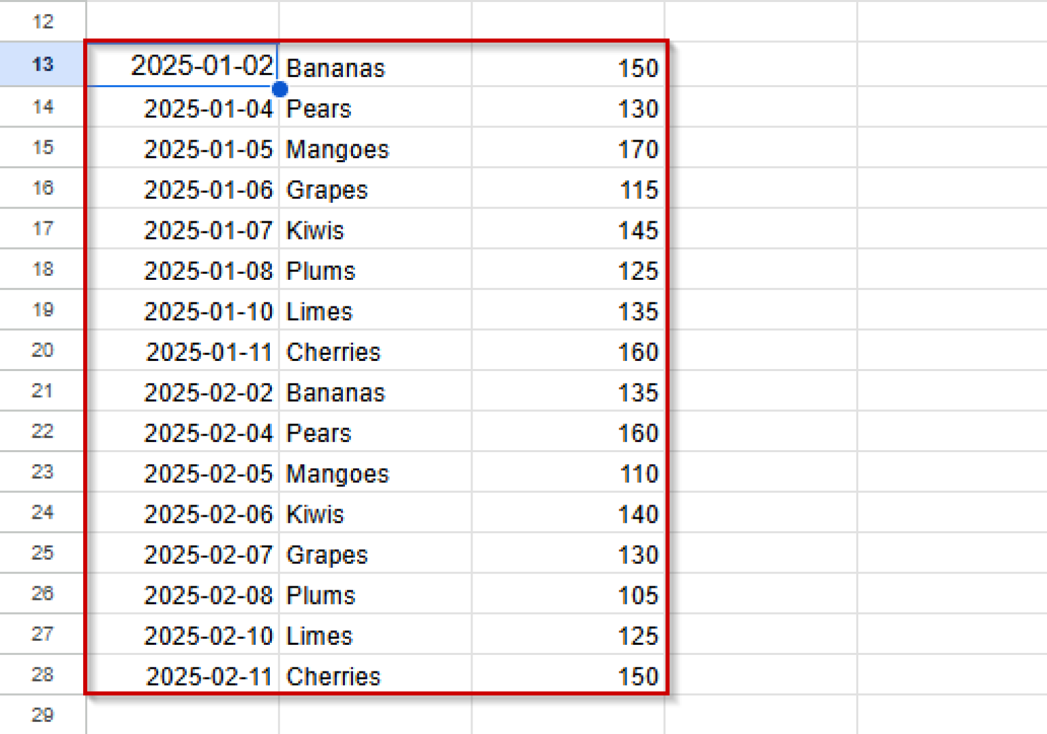Select row header 28
This screenshot has width=1047, height=734.
[42, 675]
